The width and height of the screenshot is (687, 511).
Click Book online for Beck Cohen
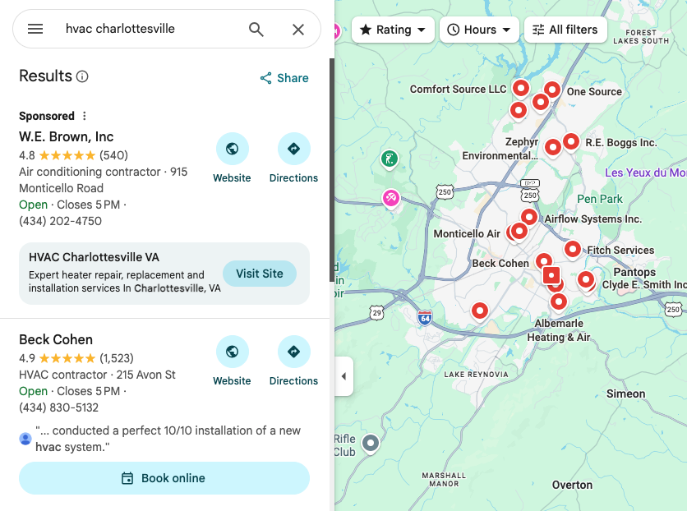[164, 478]
